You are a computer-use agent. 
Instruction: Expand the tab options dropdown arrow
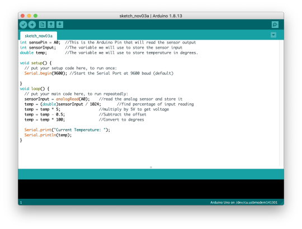273,35
